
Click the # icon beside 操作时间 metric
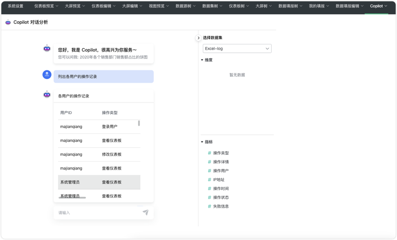click(209, 188)
